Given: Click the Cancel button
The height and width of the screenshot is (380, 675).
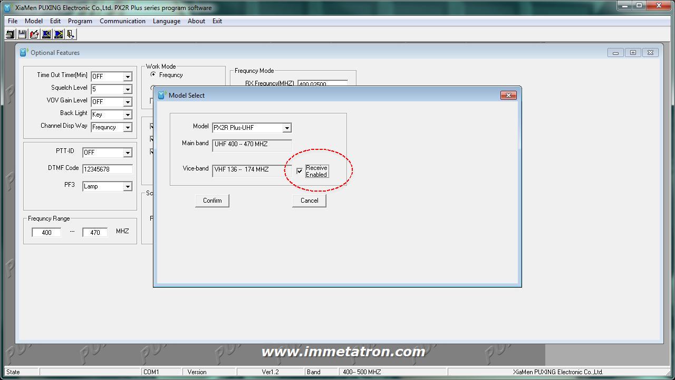Looking at the screenshot, I should tap(310, 201).
